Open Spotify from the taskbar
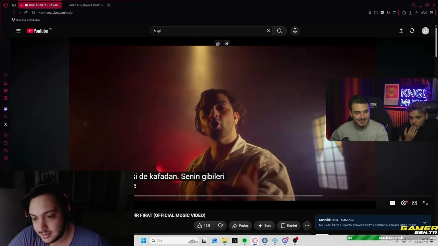Viewport: 438px width, 246px height. point(245,241)
